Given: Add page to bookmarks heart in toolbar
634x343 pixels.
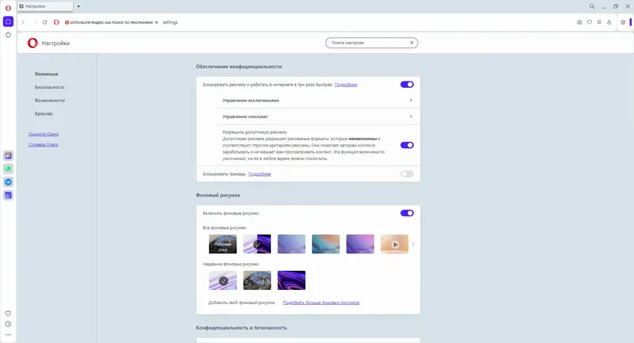Looking at the screenshot, I should pos(590,22).
